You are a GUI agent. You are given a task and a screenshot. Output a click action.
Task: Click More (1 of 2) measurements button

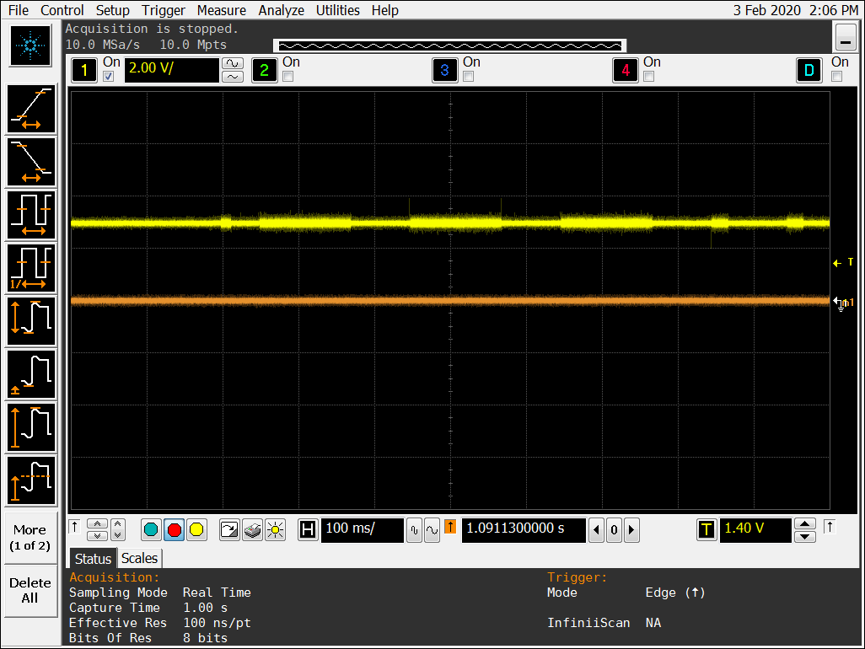point(30,538)
